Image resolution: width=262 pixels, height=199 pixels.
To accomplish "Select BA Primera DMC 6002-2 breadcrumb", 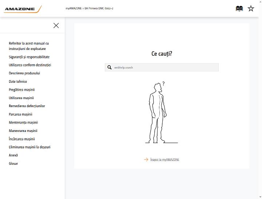I will pos(99,8).
